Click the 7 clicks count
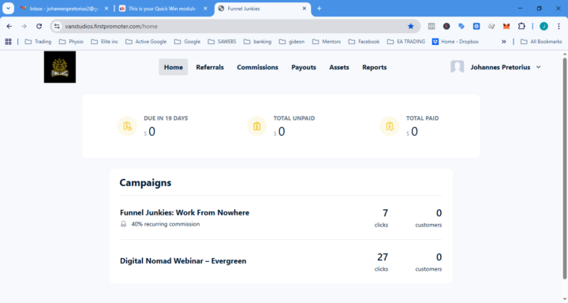The width and height of the screenshot is (568, 303). click(x=382, y=218)
